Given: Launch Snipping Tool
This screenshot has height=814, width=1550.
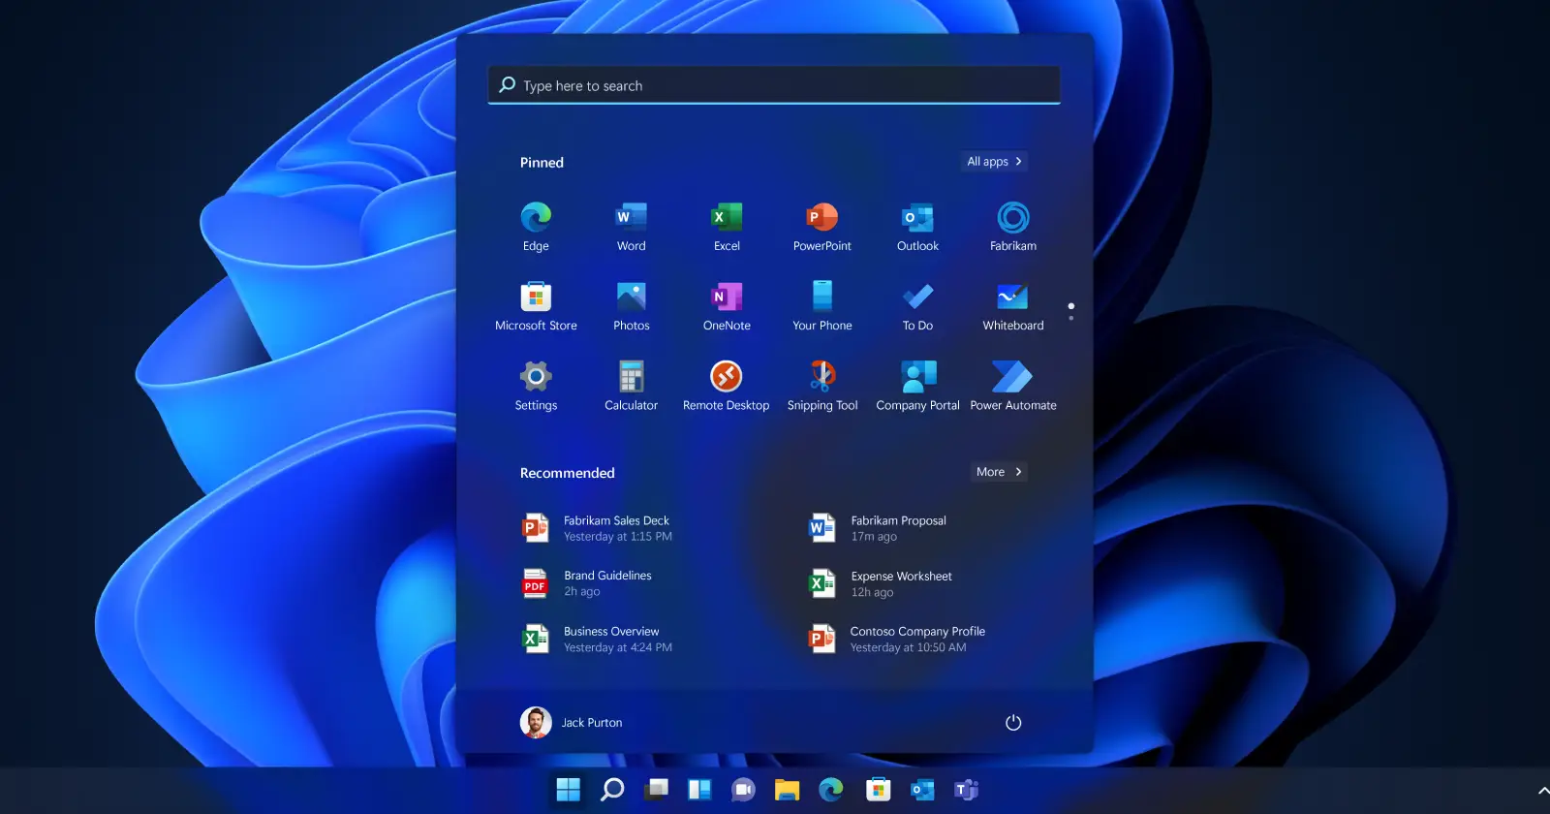Looking at the screenshot, I should (x=821, y=387).
